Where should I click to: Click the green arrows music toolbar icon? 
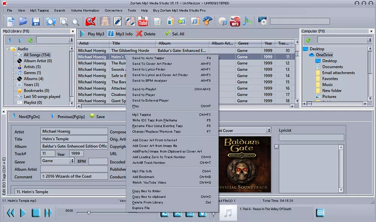[182, 21]
